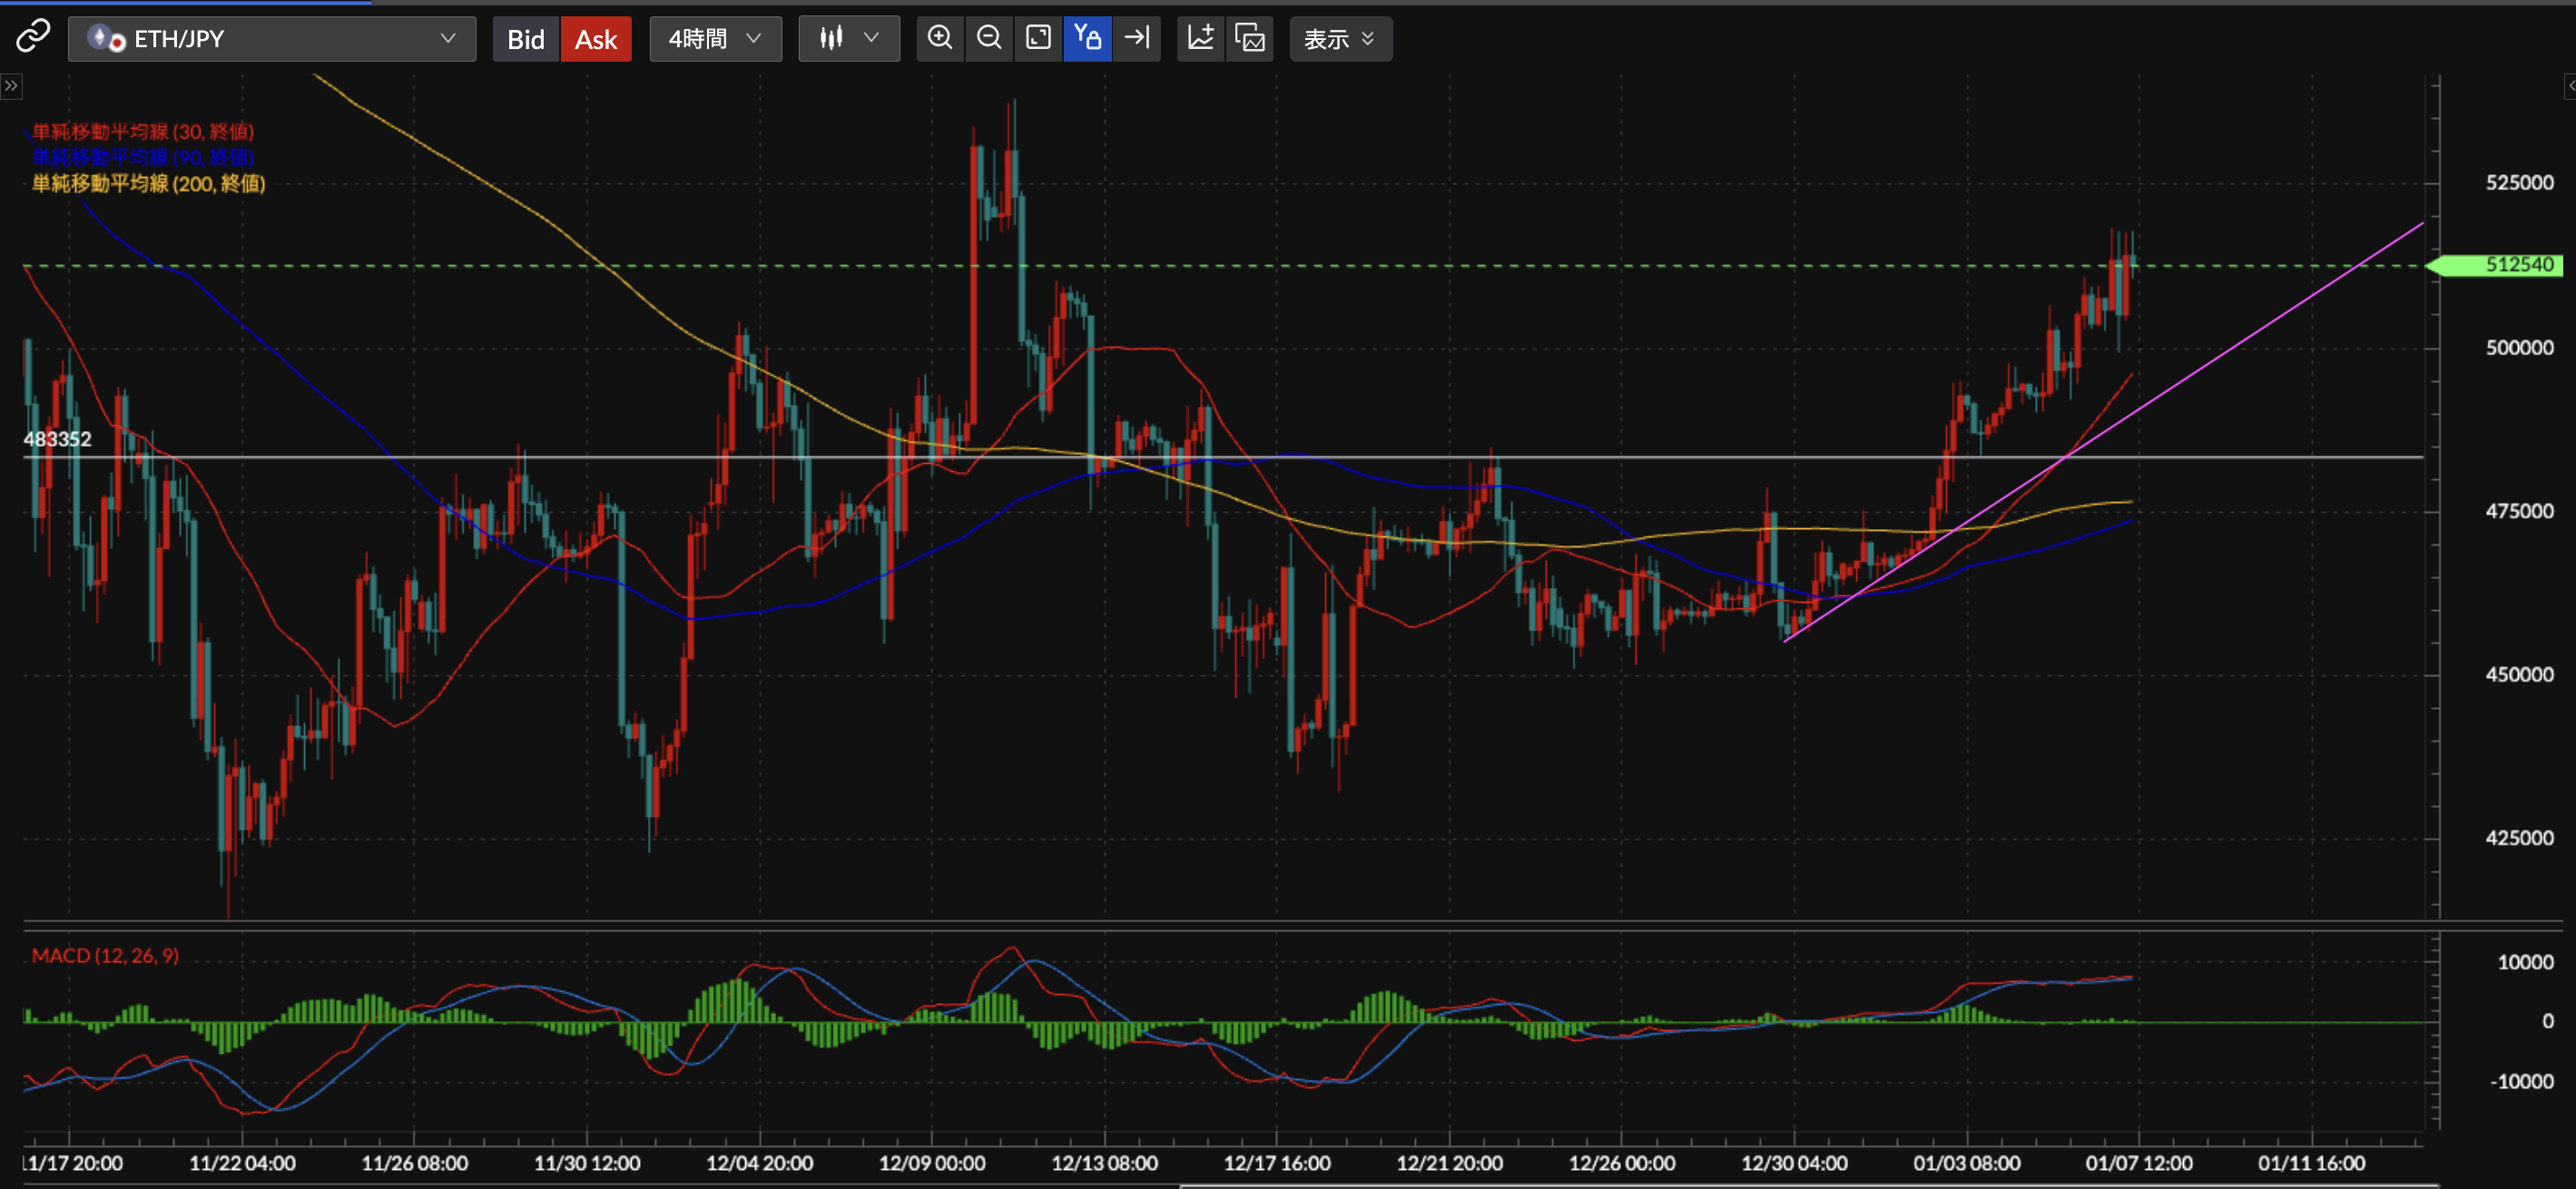
Task: Switch price display to Bid
Action: (525, 39)
